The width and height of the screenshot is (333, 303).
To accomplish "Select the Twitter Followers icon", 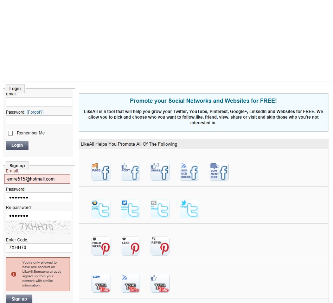I will [x=130, y=209].
